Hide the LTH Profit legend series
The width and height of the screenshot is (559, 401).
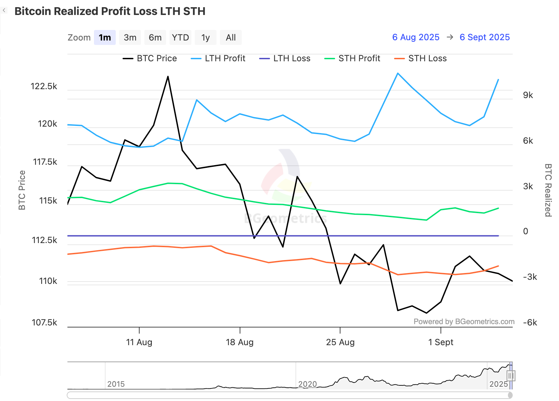click(x=218, y=59)
